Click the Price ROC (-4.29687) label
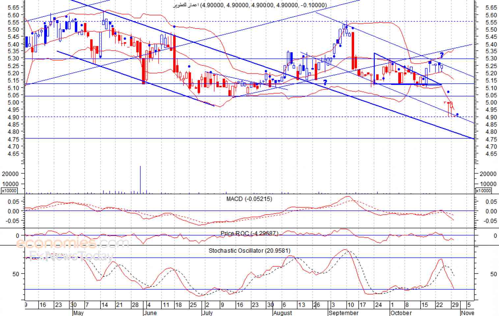This screenshot has height=316, width=499. [x=249, y=233]
